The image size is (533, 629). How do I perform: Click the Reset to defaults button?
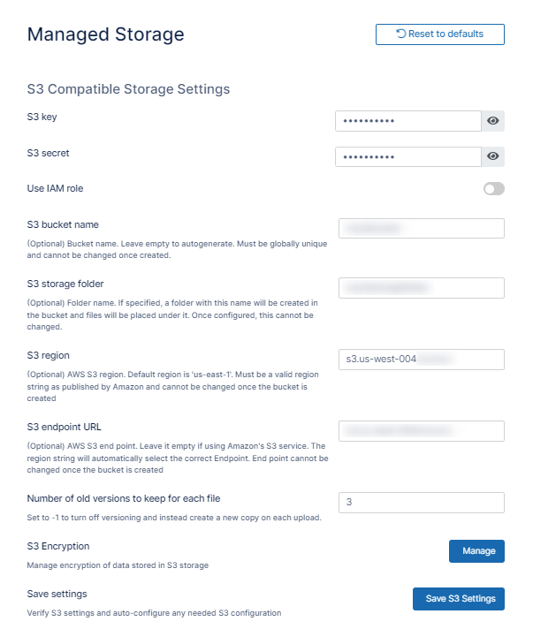pyautogui.click(x=440, y=34)
